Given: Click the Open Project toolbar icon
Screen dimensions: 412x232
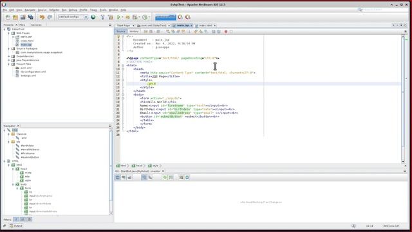Looking at the screenshot, I should 23,17.
